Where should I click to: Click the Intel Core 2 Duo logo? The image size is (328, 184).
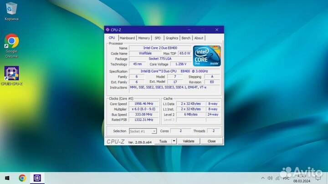207,55
